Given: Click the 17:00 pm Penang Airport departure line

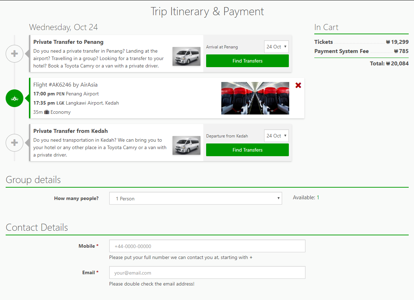Looking at the screenshot, I should tap(66, 94).
